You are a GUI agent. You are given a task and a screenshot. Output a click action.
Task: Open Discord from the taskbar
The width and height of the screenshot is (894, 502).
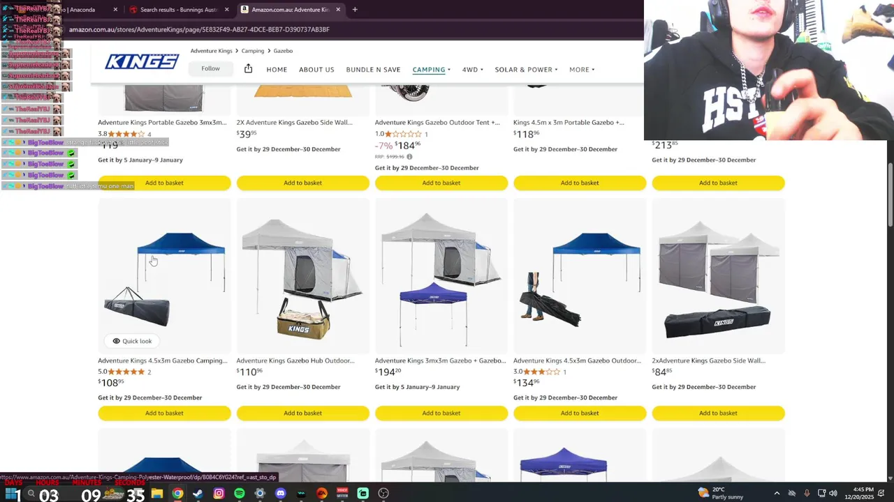click(x=281, y=493)
